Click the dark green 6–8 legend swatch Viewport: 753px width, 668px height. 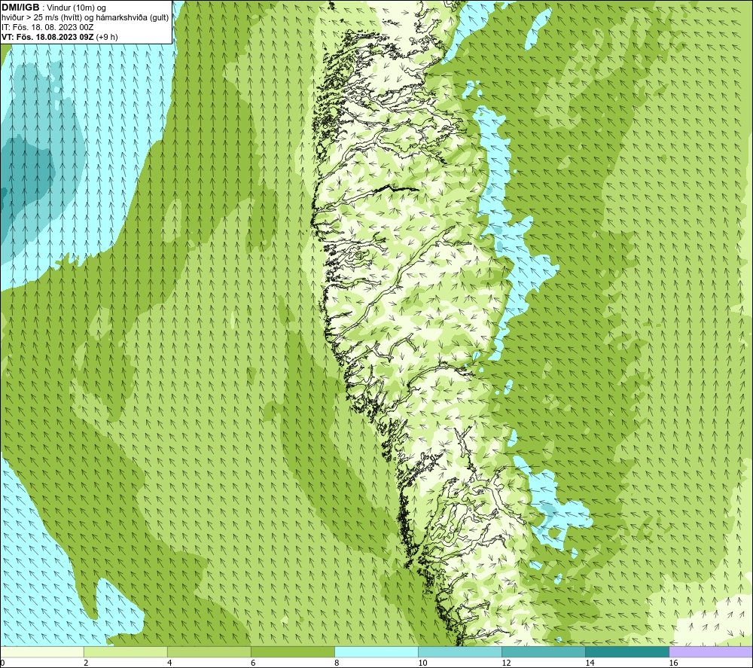[x=293, y=651]
